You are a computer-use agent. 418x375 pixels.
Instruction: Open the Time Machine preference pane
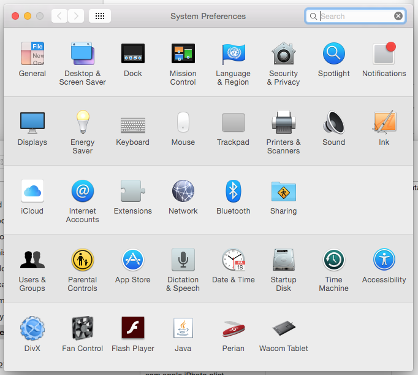pyautogui.click(x=333, y=260)
